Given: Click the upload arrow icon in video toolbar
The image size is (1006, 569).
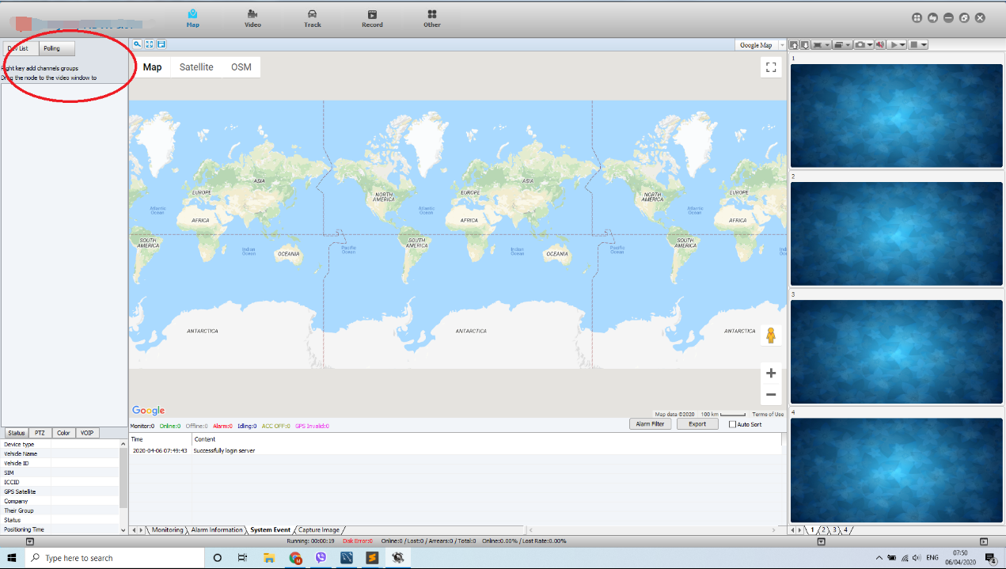Looking at the screenshot, I should pyautogui.click(x=794, y=45).
